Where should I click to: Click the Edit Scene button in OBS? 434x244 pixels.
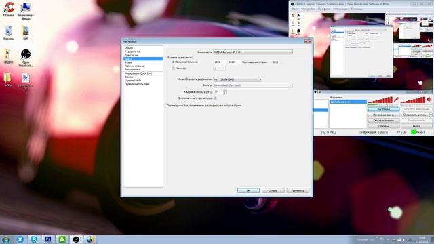(x=384, y=115)
